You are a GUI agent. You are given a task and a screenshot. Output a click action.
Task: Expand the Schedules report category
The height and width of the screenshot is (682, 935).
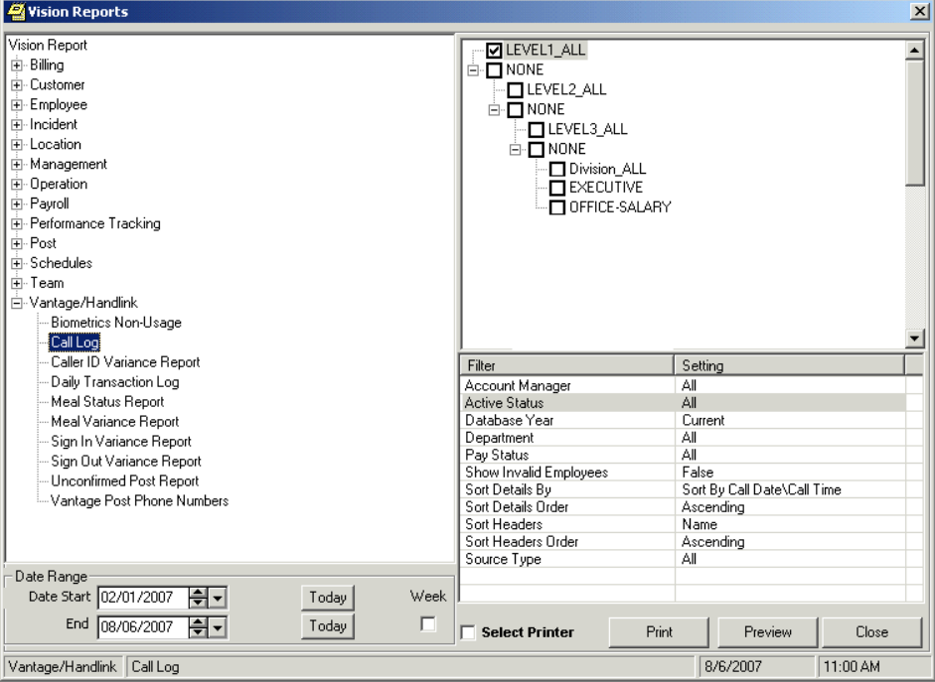click(x=17, y=263)
